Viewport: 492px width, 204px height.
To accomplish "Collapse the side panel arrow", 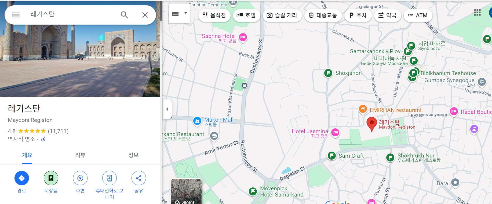I will pyautogui.click(x=167, y=109).
